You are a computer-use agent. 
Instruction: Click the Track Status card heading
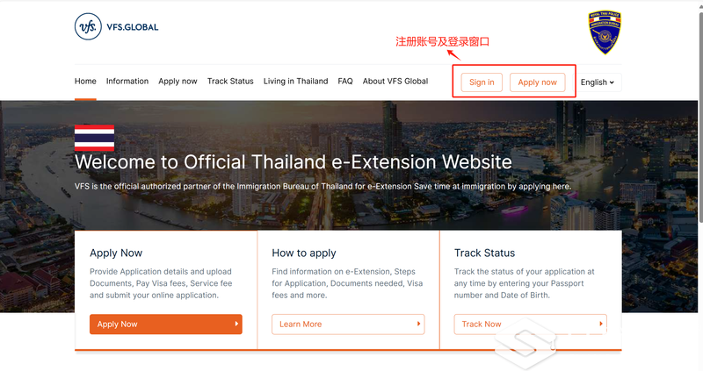485,253
